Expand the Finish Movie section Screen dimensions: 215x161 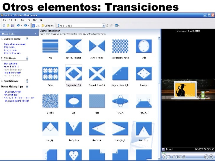point(27,81)
